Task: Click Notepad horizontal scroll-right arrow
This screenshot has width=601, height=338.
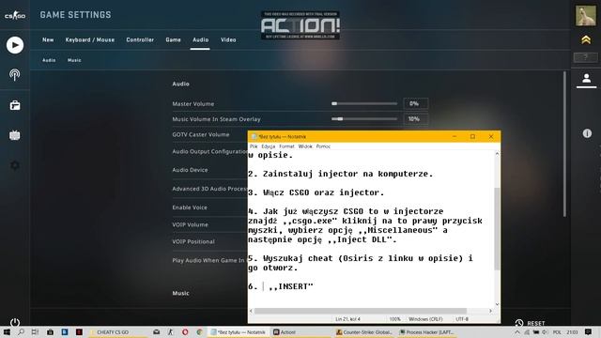Action: coord(490,311)
